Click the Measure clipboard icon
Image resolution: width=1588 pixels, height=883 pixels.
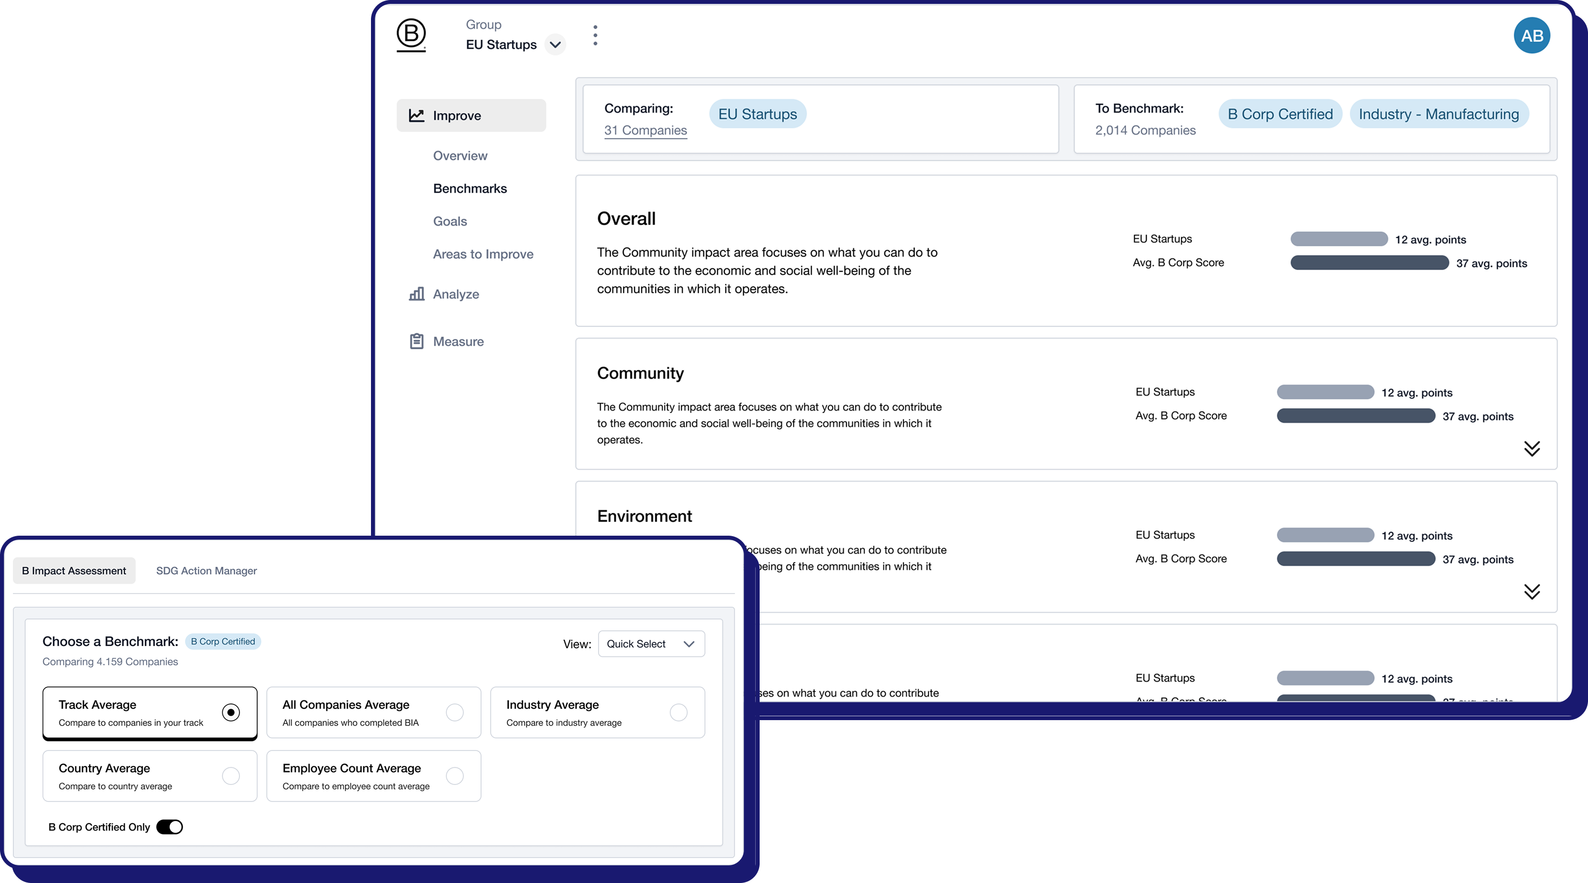(x=417, y=341)
